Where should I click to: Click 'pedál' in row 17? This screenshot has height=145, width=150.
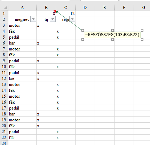coord(14,108)
